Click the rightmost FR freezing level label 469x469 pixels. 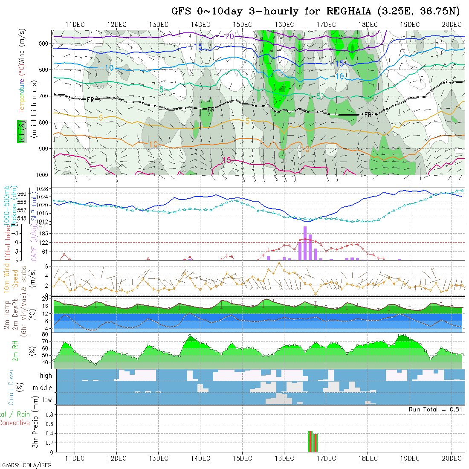(368, 115)
